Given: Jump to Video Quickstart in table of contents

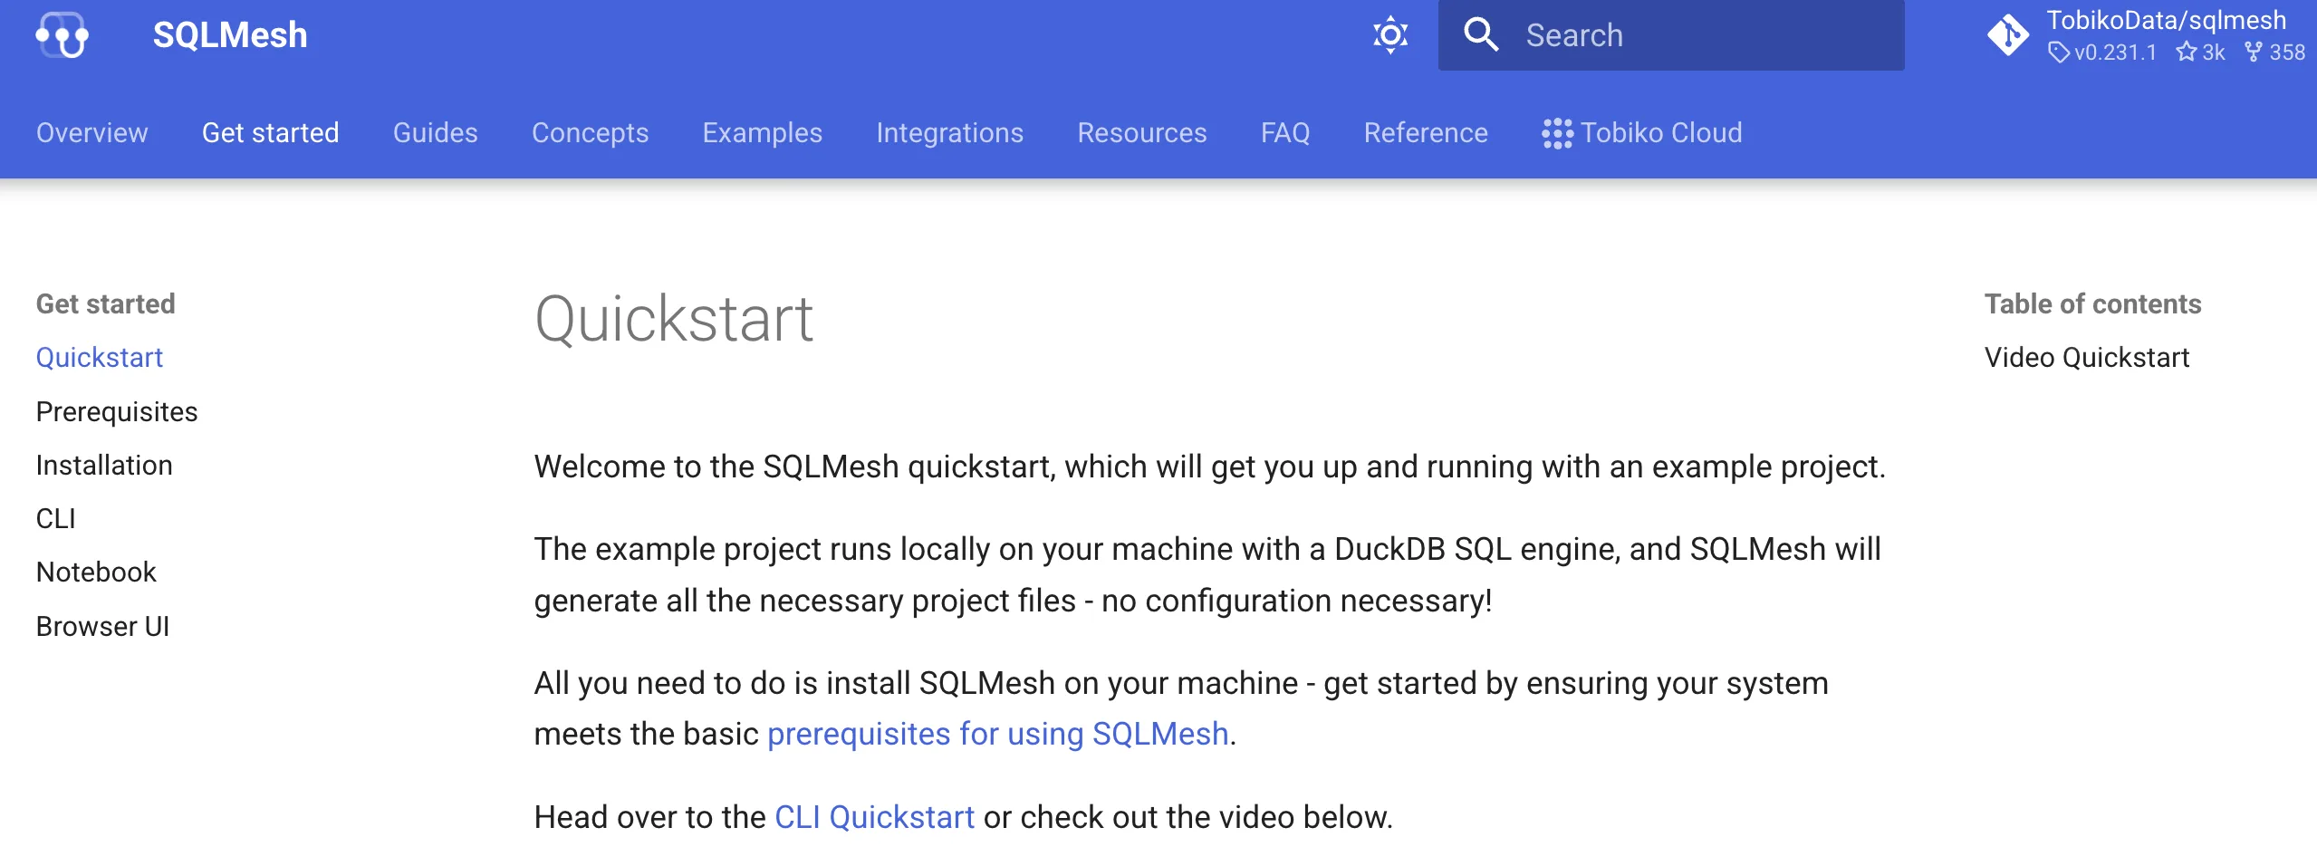Looking at the screenshot, I should coord(2087,357).
